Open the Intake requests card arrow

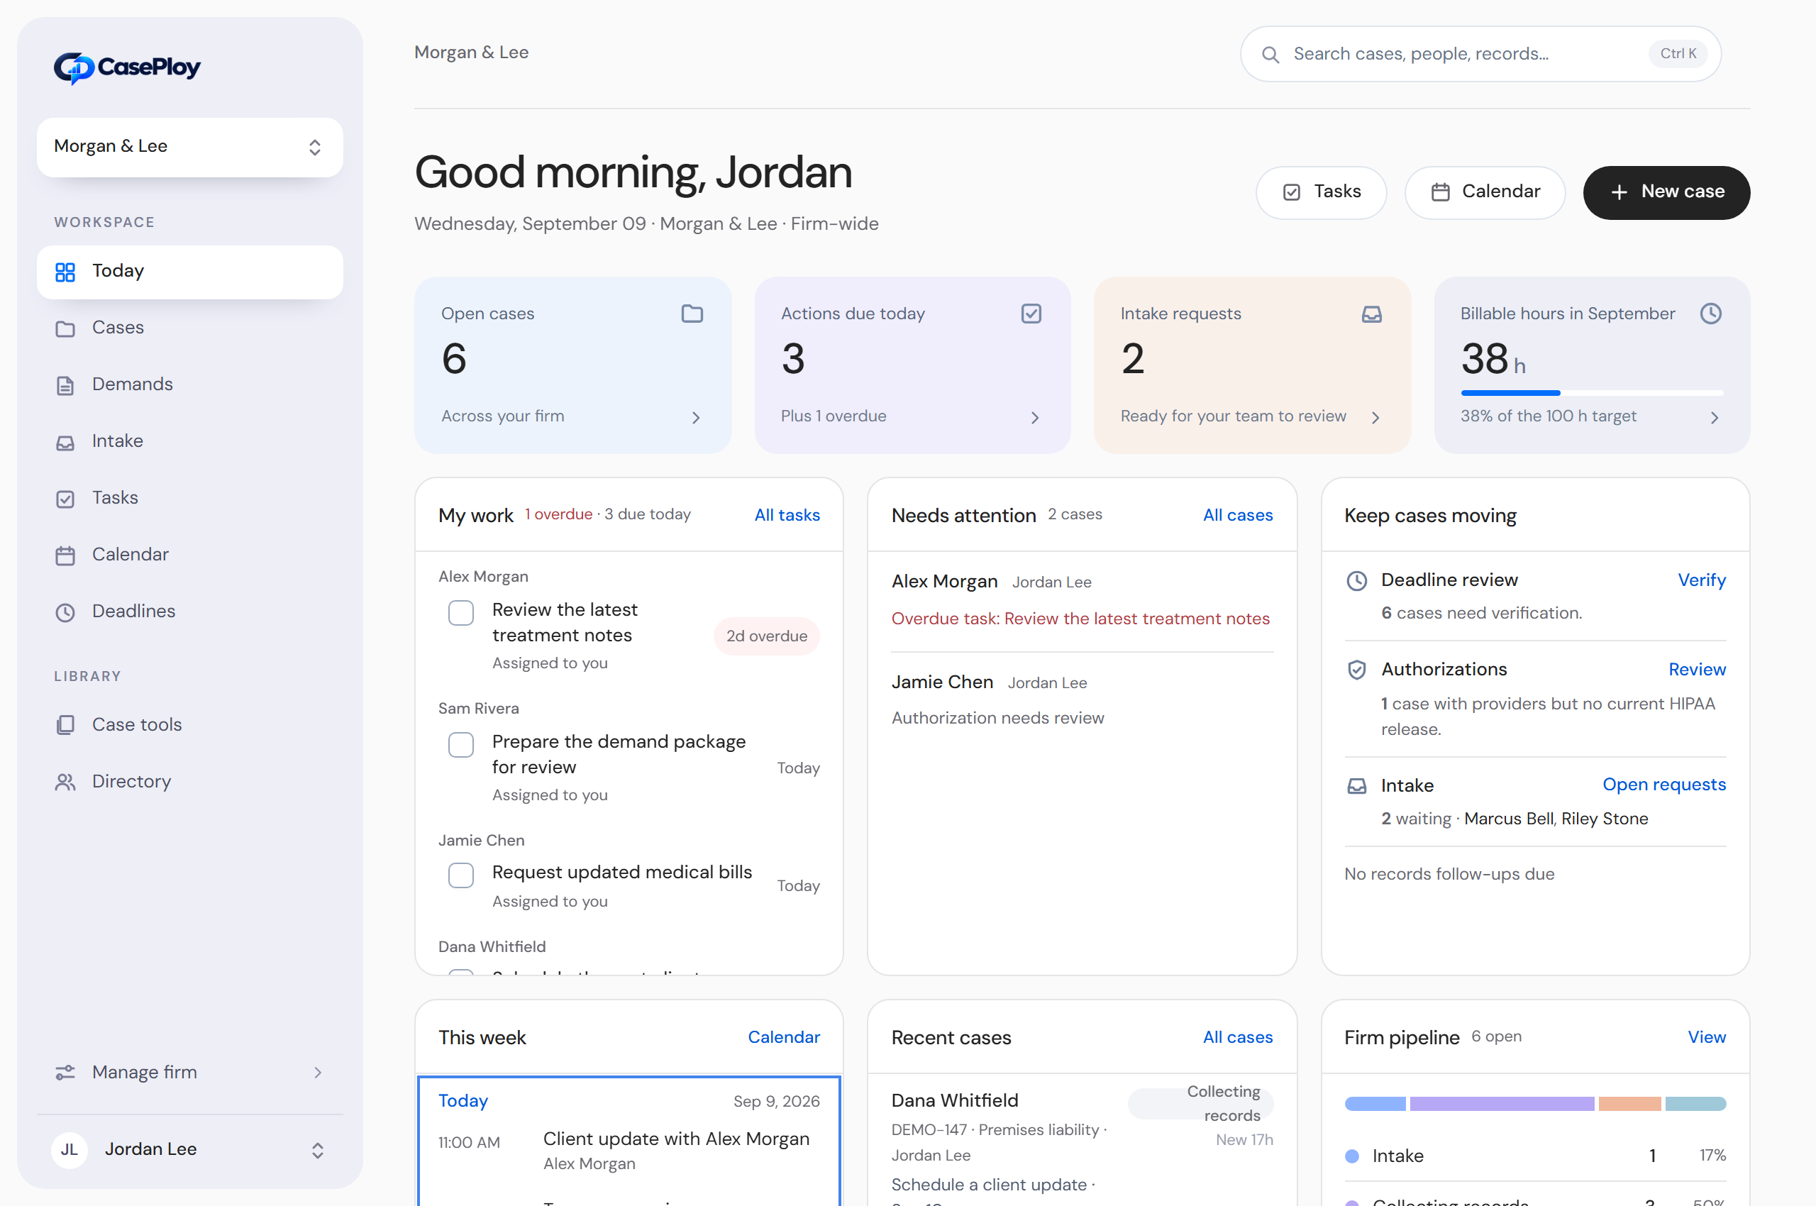(1375, 418)
